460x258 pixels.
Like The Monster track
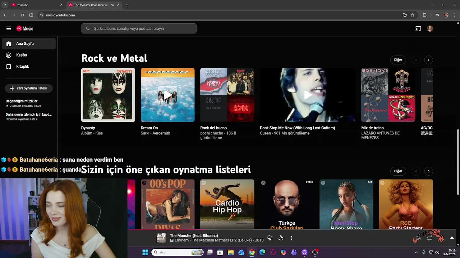click(x=281, y=238)
